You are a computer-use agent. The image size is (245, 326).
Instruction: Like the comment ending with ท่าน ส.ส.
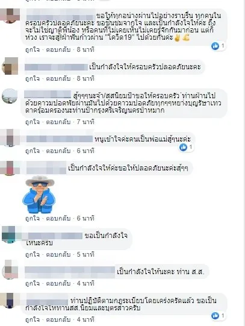32,283
